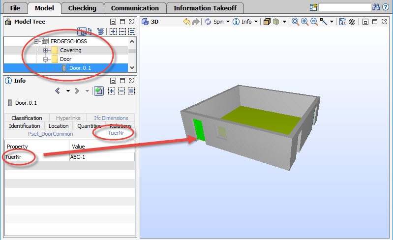Show the solid box view icon
Screen dimensions: 393x240
[267, 22]
